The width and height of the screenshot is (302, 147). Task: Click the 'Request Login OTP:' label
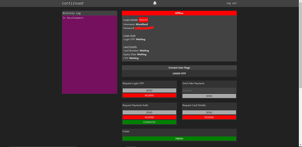pyautogui.click(x=133, y=83)
